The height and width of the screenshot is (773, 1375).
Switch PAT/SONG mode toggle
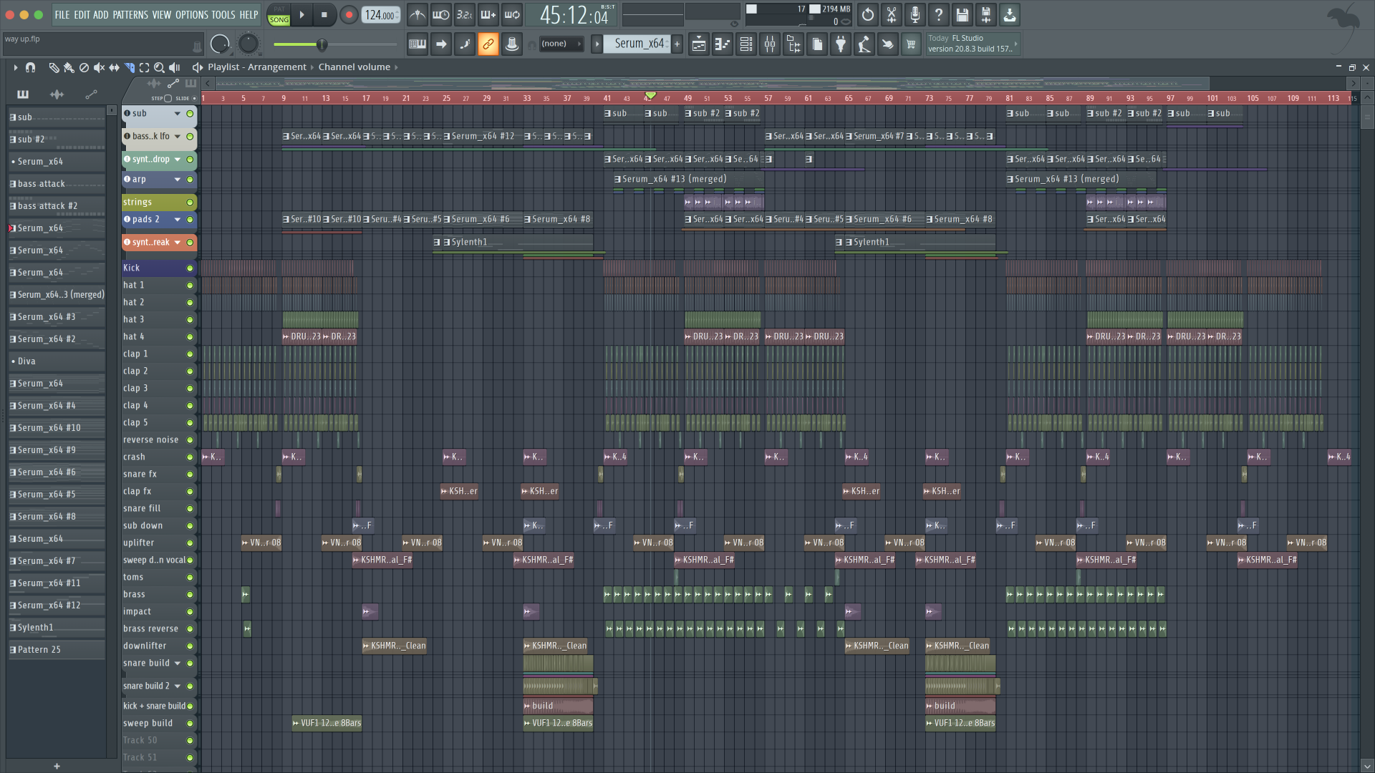(279, 14)
